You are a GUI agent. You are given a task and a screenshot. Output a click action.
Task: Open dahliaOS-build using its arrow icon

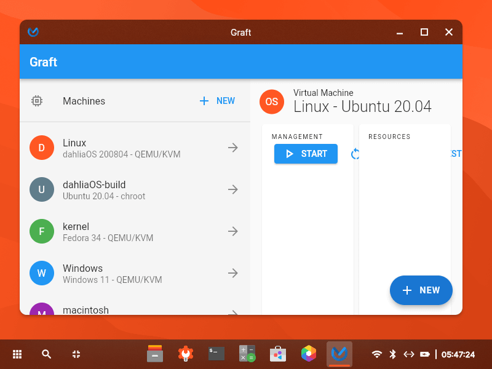[233, 189]
